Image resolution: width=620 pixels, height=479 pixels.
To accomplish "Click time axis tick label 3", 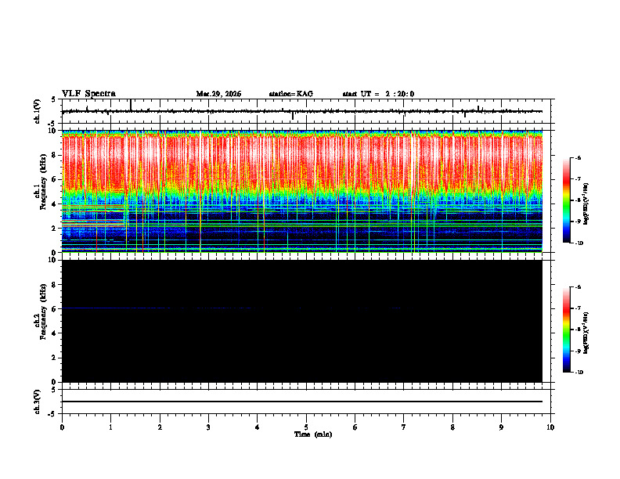I will tap(208, 427).
